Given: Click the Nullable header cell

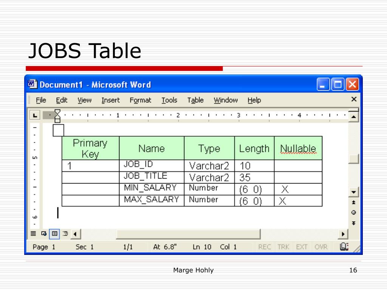Looking at the screenshot, I should tap(298, 148).
